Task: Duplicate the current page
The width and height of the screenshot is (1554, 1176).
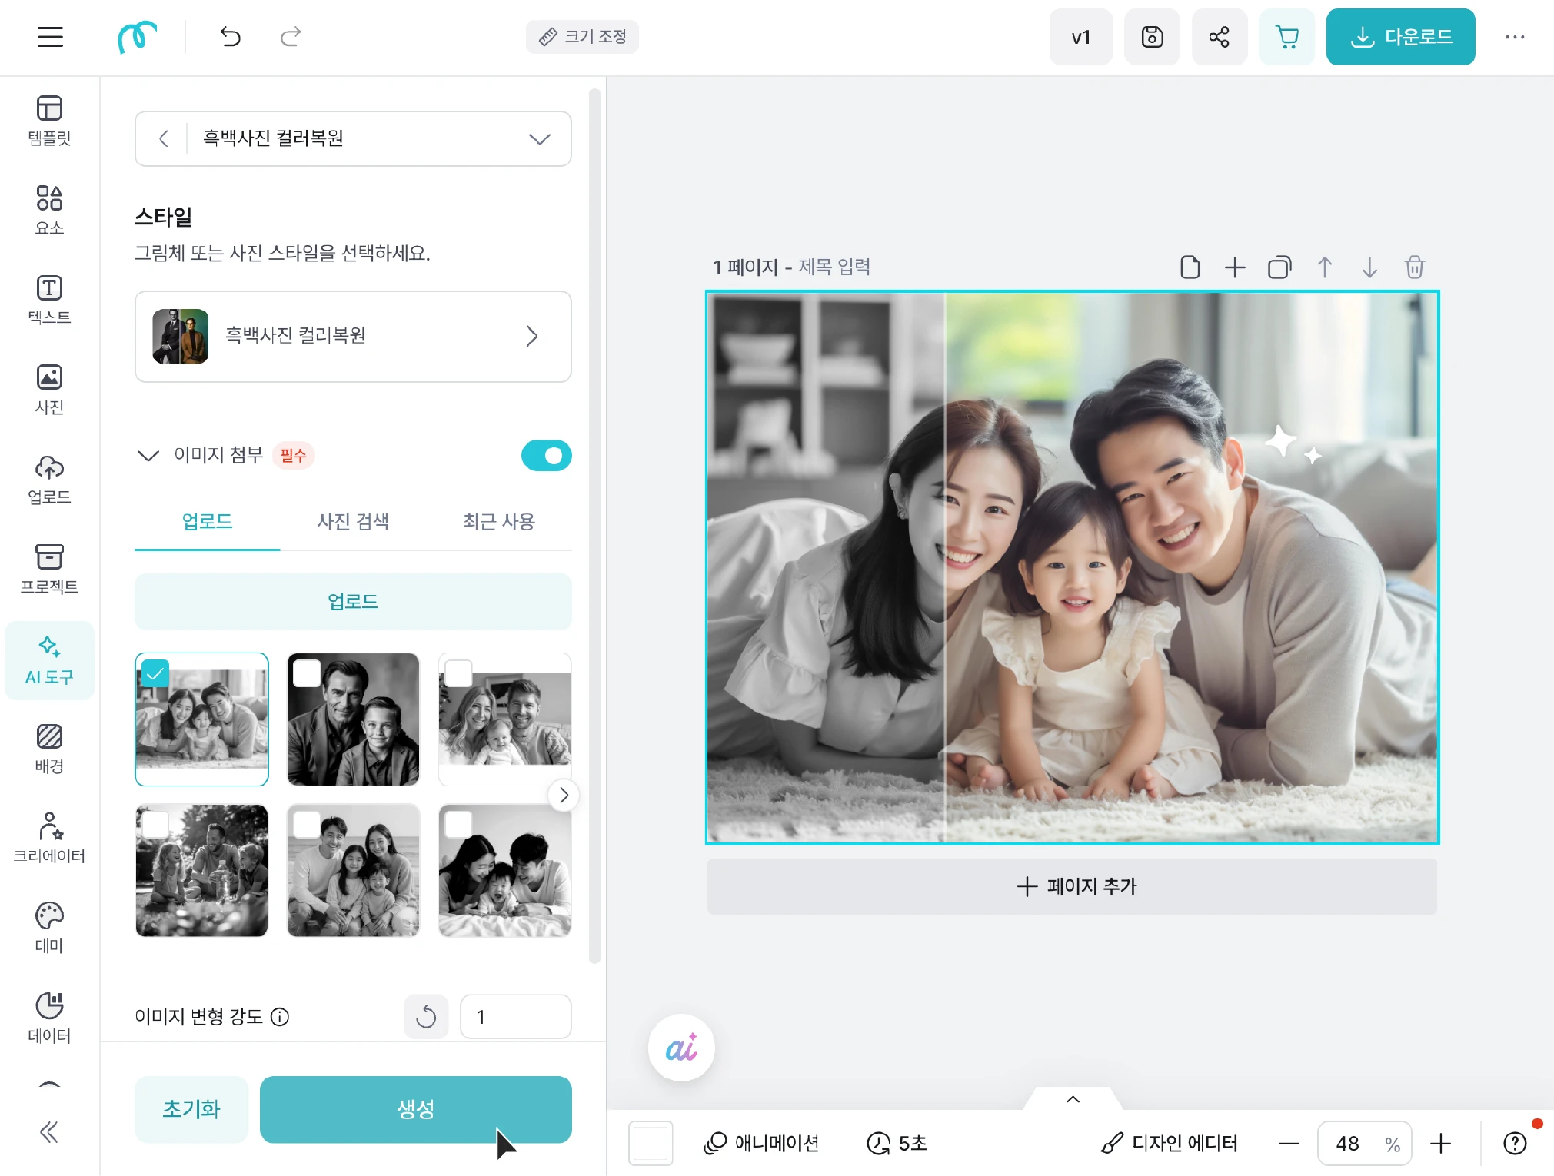Action: point(1279,267)
